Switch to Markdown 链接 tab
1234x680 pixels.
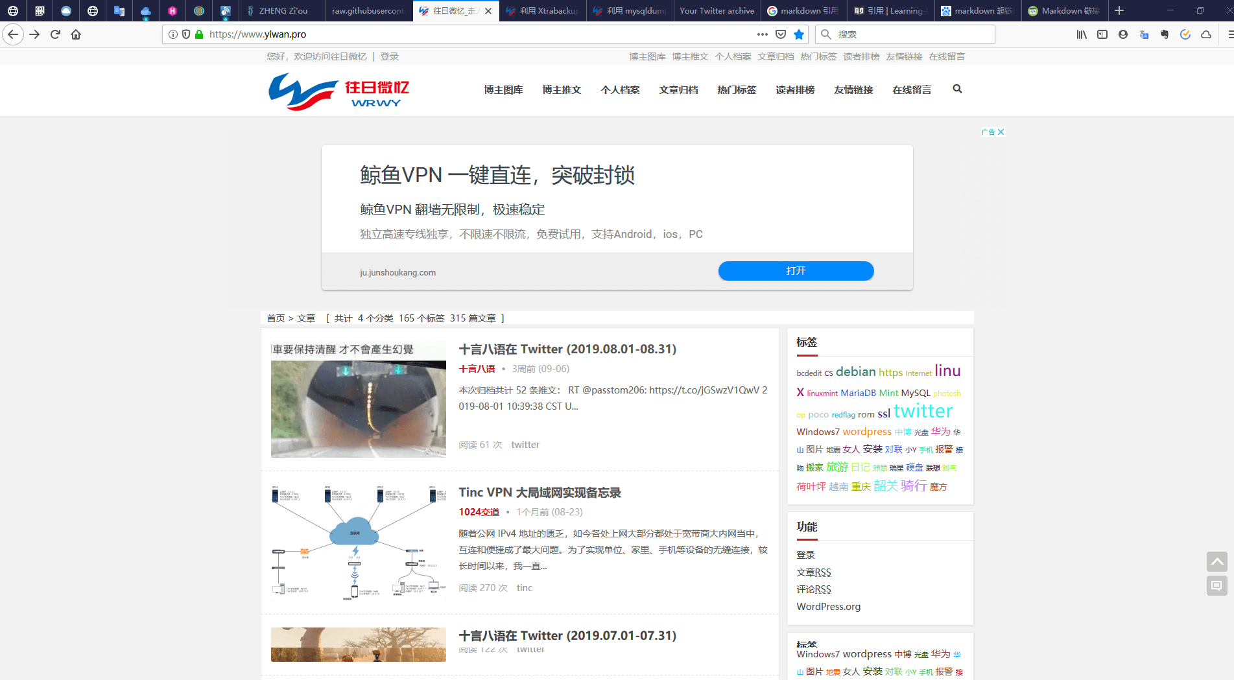coord(1064,10)
